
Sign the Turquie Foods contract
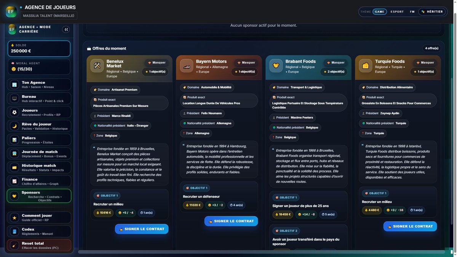(x=410, y=226)
